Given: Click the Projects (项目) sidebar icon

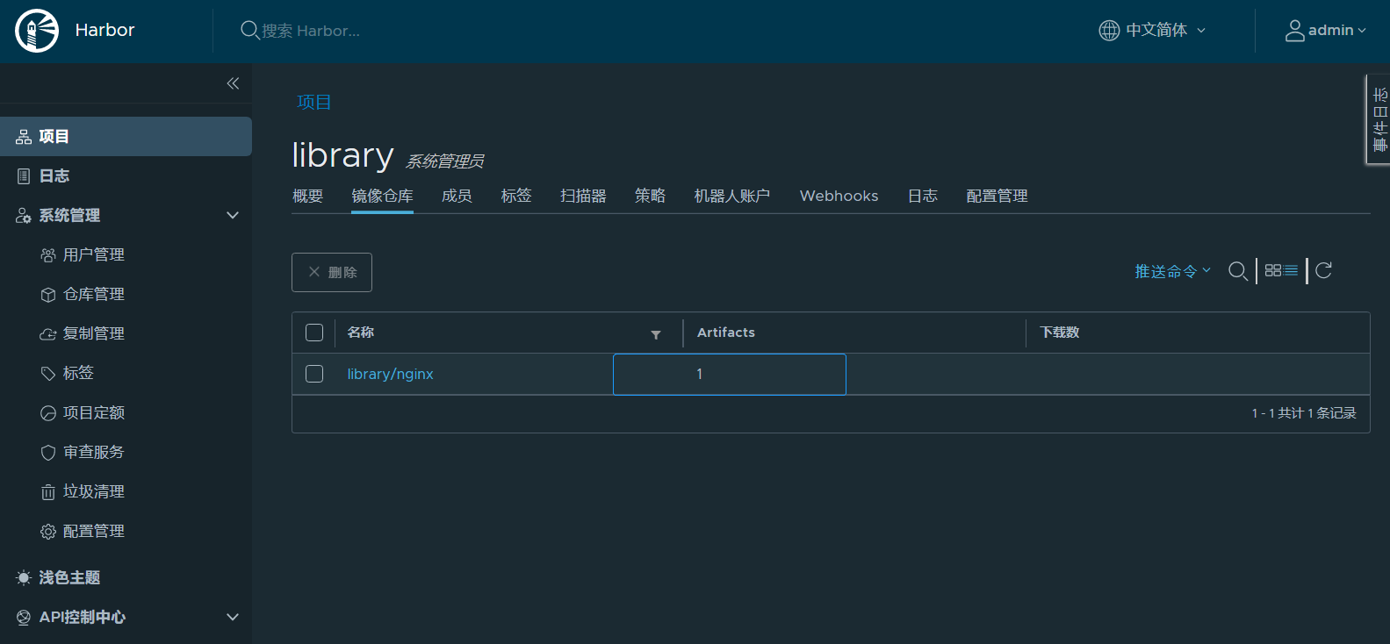Looking at the screenshot, I should point(24,137).
